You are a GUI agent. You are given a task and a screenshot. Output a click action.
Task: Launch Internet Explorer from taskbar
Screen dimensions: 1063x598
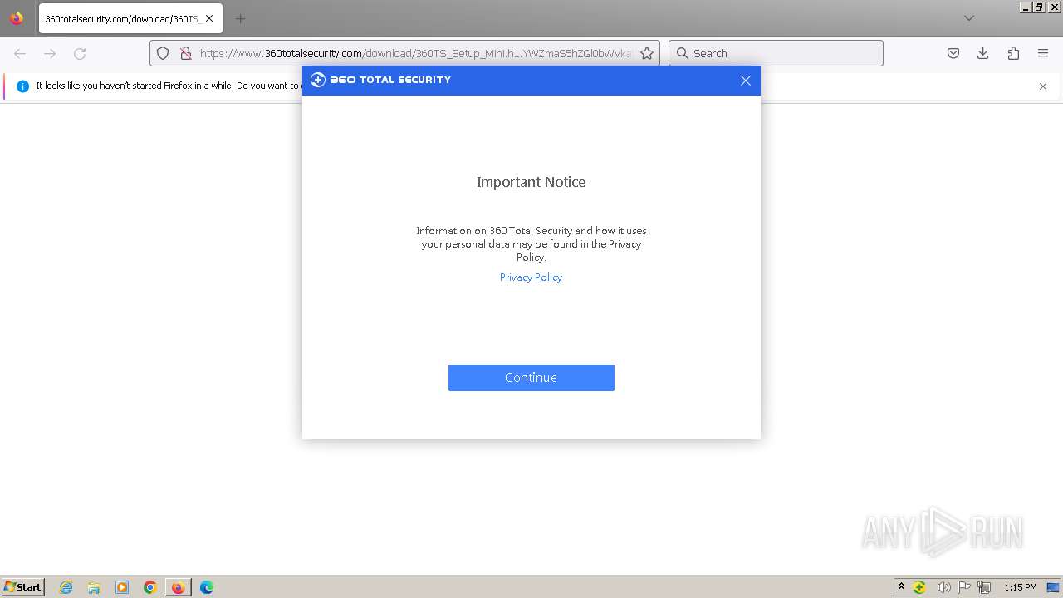(x=66, y=587)
